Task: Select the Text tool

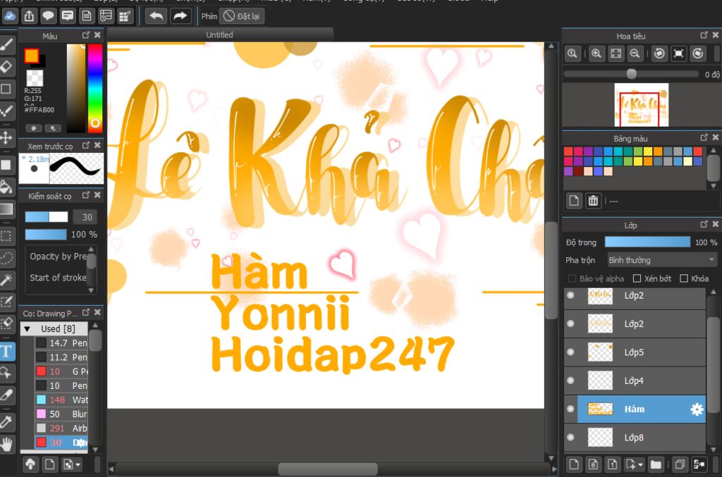Action: pos(6,352)
